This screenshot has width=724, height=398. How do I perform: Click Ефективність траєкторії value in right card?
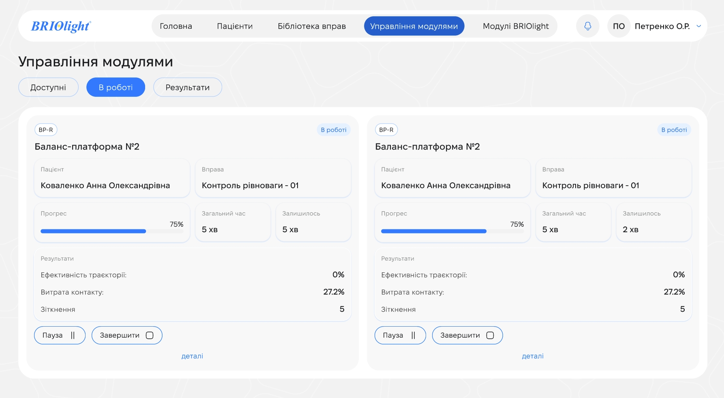(679, 274)
